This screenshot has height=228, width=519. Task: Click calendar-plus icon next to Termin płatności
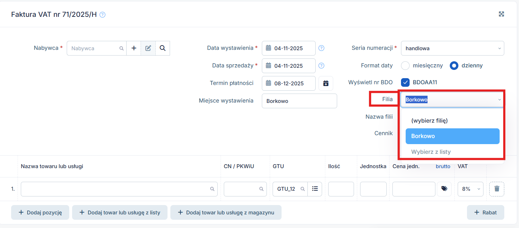(326, 83)
